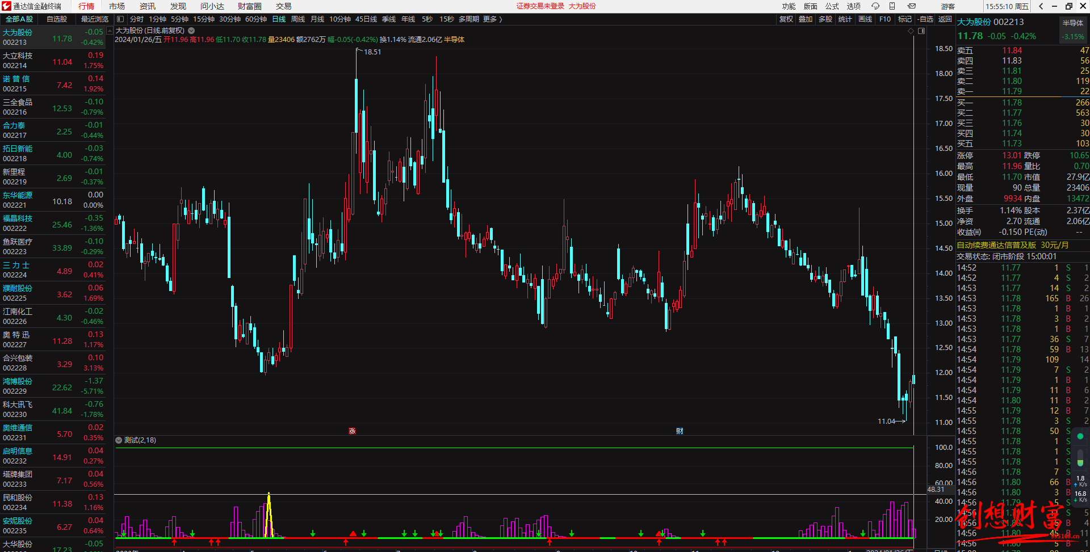1090x552 pixels.
Task: Open the 资讯 menu
Action: click(x=148, y=6)
